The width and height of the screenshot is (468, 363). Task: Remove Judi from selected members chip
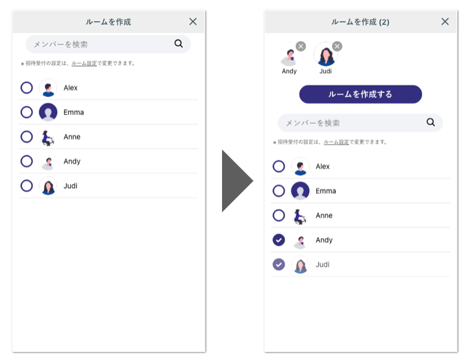(337, 46)
